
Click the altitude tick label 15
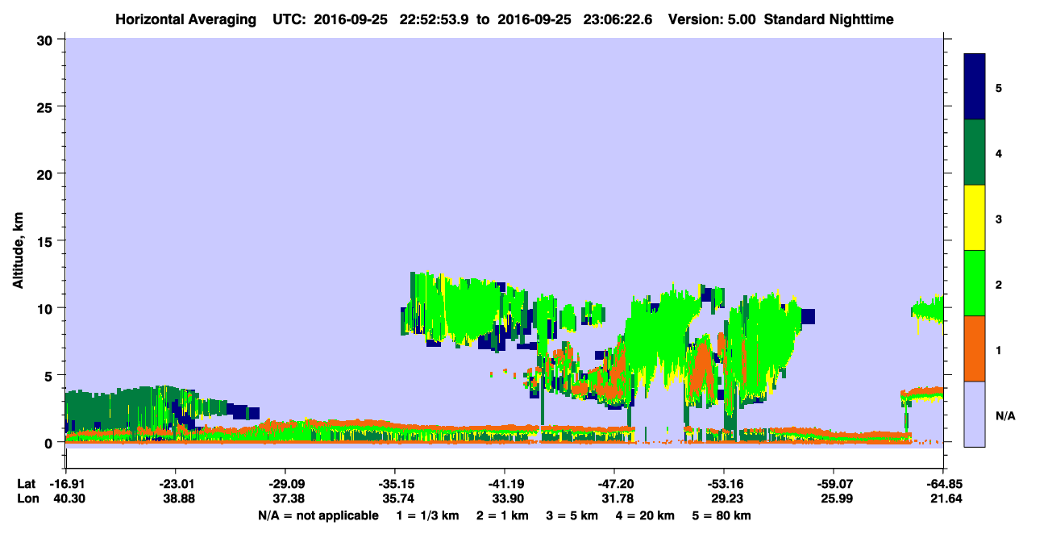click(47, 241)
